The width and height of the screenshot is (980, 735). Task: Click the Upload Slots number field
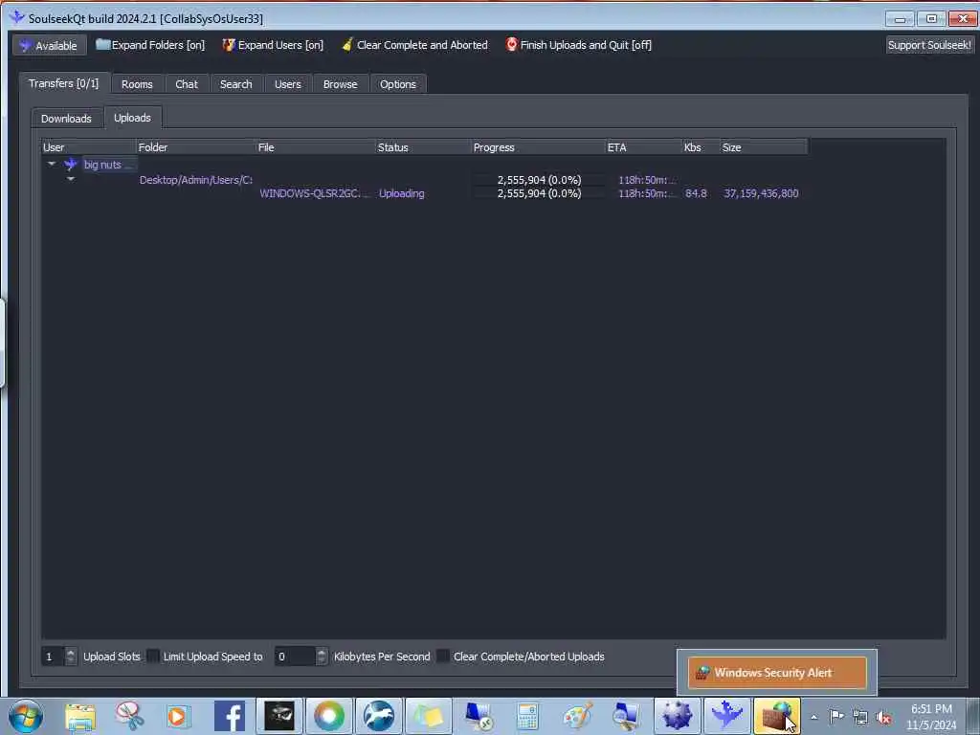(53, 657)
